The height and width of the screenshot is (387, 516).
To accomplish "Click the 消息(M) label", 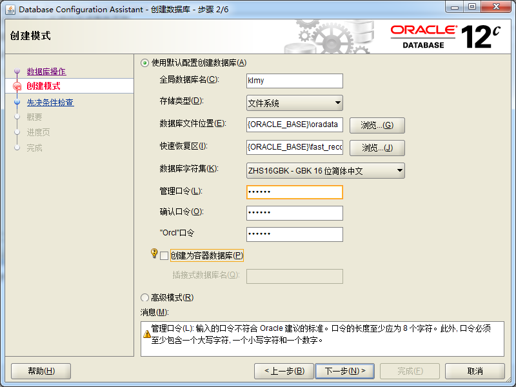I will (x=154, y=312).
